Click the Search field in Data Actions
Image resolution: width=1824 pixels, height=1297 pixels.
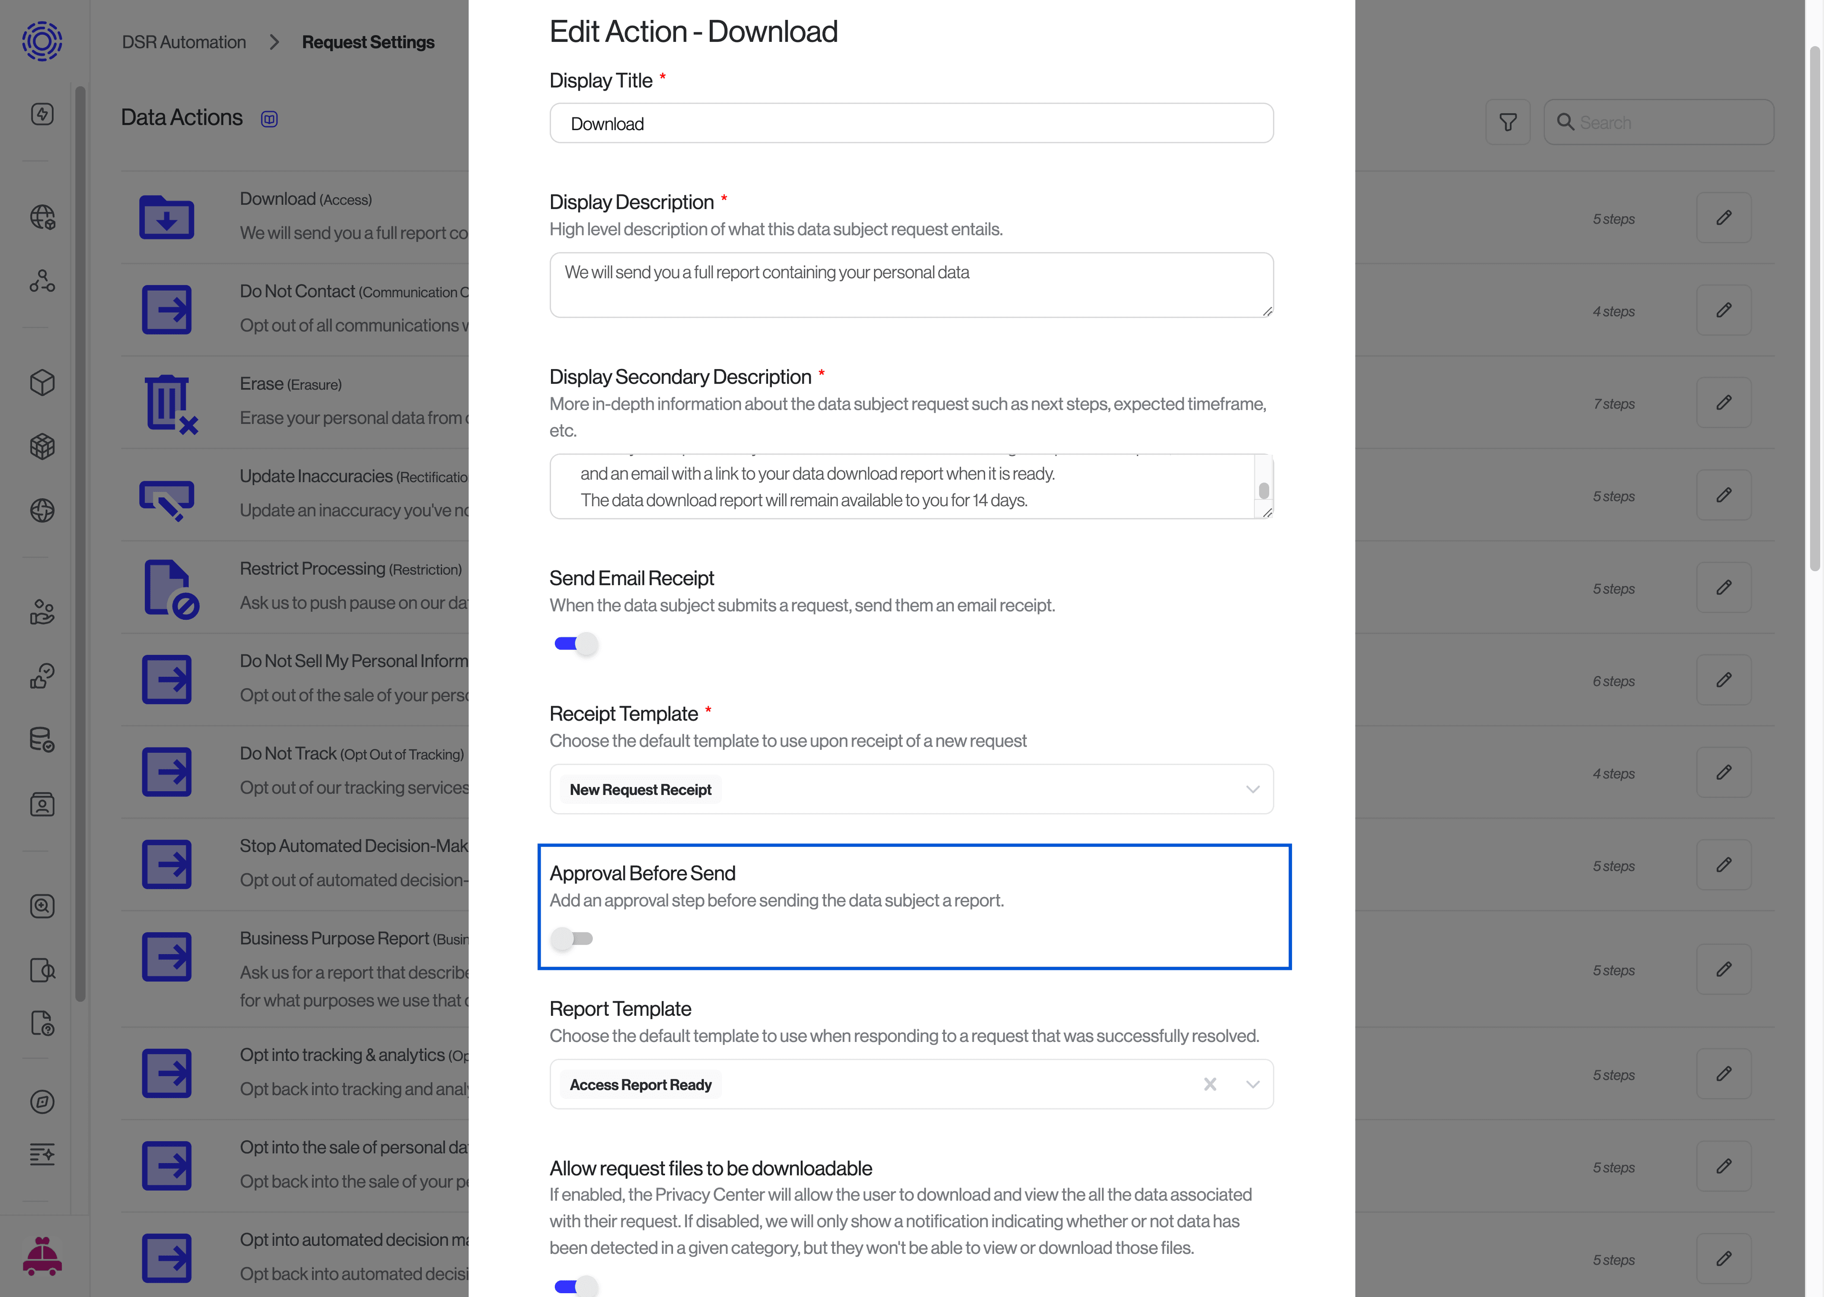click(x=1659, y=122)
